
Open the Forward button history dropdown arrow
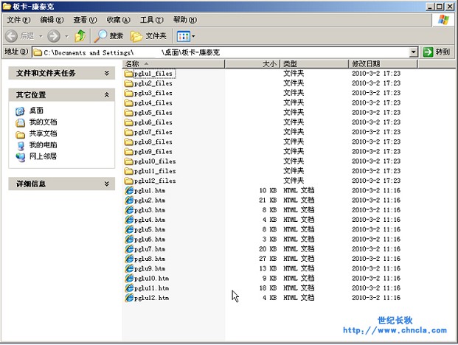[66, 36]
